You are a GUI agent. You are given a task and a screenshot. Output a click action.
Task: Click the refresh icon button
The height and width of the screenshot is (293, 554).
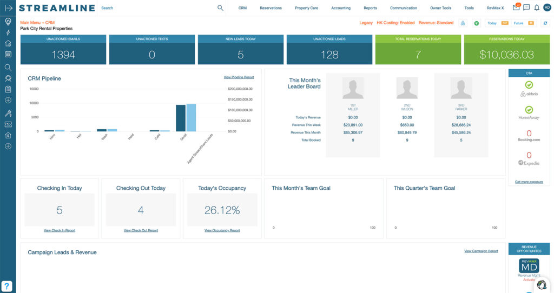point(545,23)
